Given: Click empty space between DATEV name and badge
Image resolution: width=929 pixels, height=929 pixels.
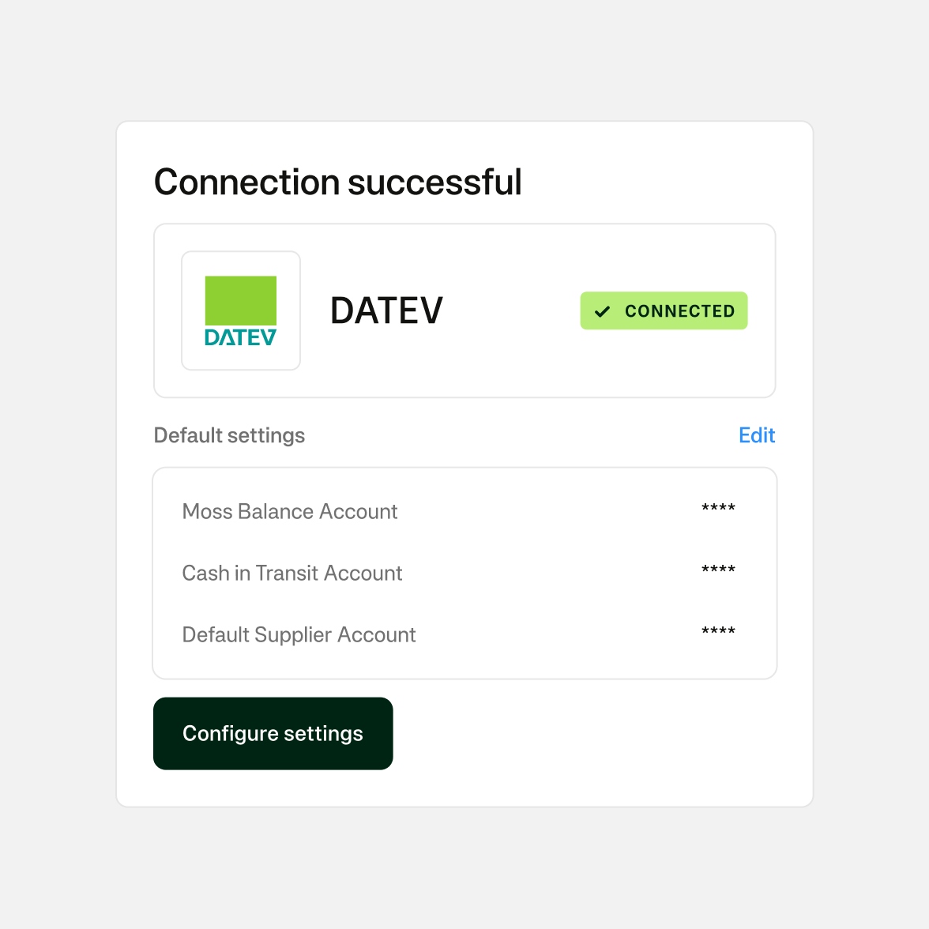Looking at the screenshot, I should (512, 310).
